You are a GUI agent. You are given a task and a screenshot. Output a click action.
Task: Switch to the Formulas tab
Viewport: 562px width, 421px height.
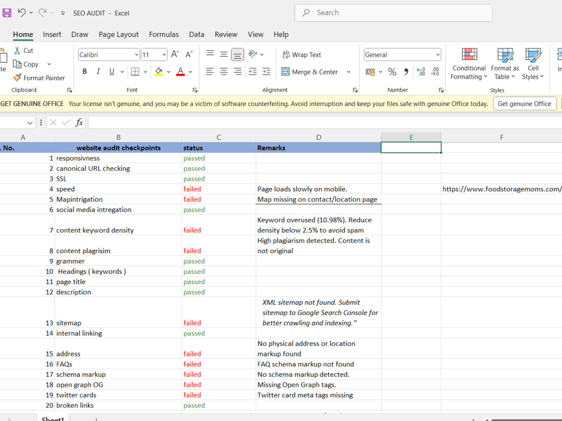[x=164, y=34]
